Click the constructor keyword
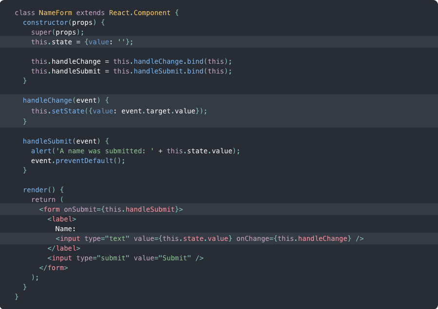Viewport: 438px width, 309px height. click(x=45, y=22)
